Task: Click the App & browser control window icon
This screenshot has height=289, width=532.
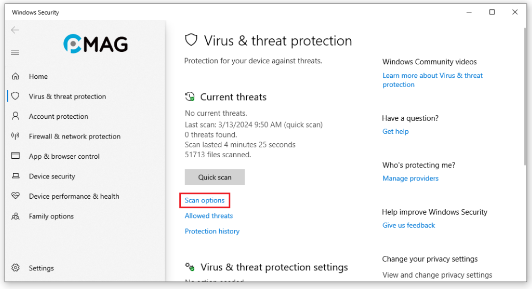Action: (16, 156)
